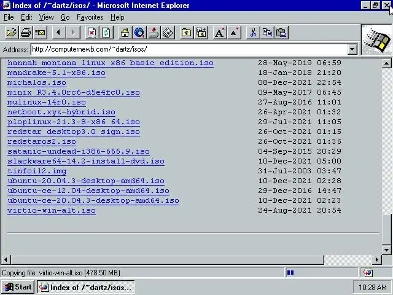
Task: Click the Open folder toolbar icon
Action: (x=12, y=33)
